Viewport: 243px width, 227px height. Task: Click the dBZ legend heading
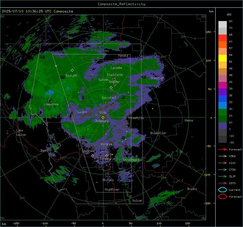point(229,14)
